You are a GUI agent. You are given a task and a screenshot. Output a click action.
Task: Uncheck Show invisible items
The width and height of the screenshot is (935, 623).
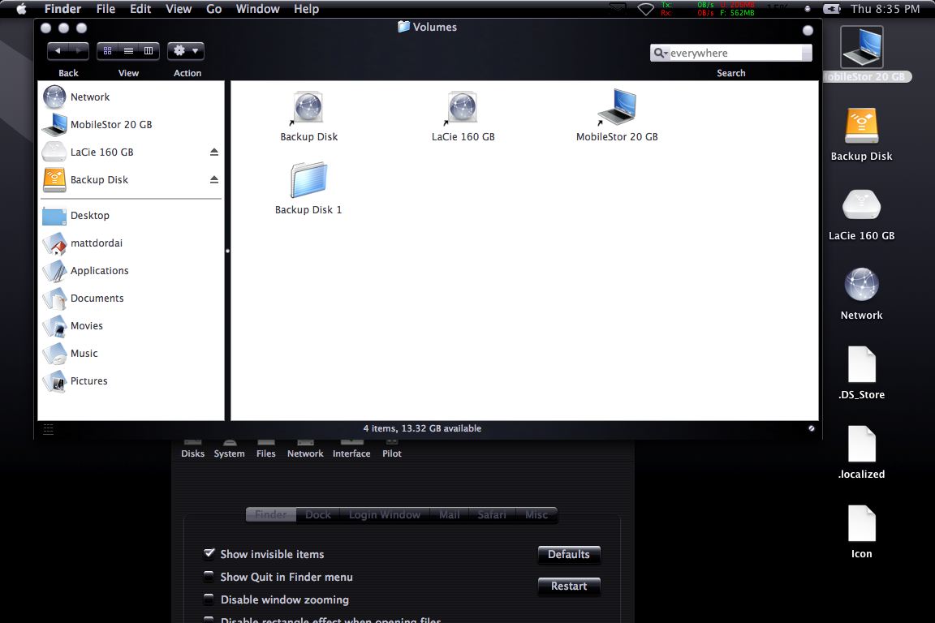tap(209, 554)
